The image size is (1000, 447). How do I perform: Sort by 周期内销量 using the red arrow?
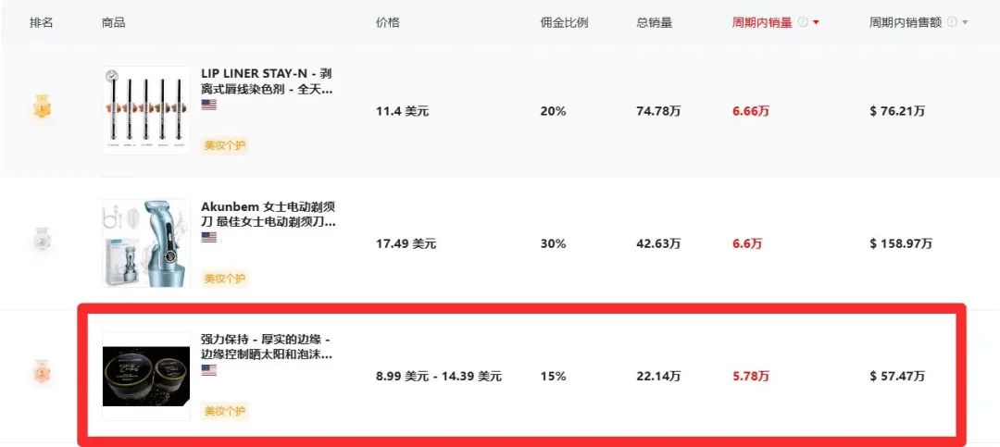click(x=816, y=23)
